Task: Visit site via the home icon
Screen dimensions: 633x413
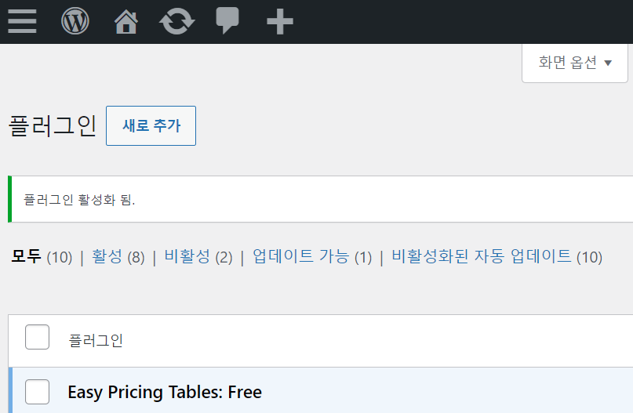Action: pos(126,21)
